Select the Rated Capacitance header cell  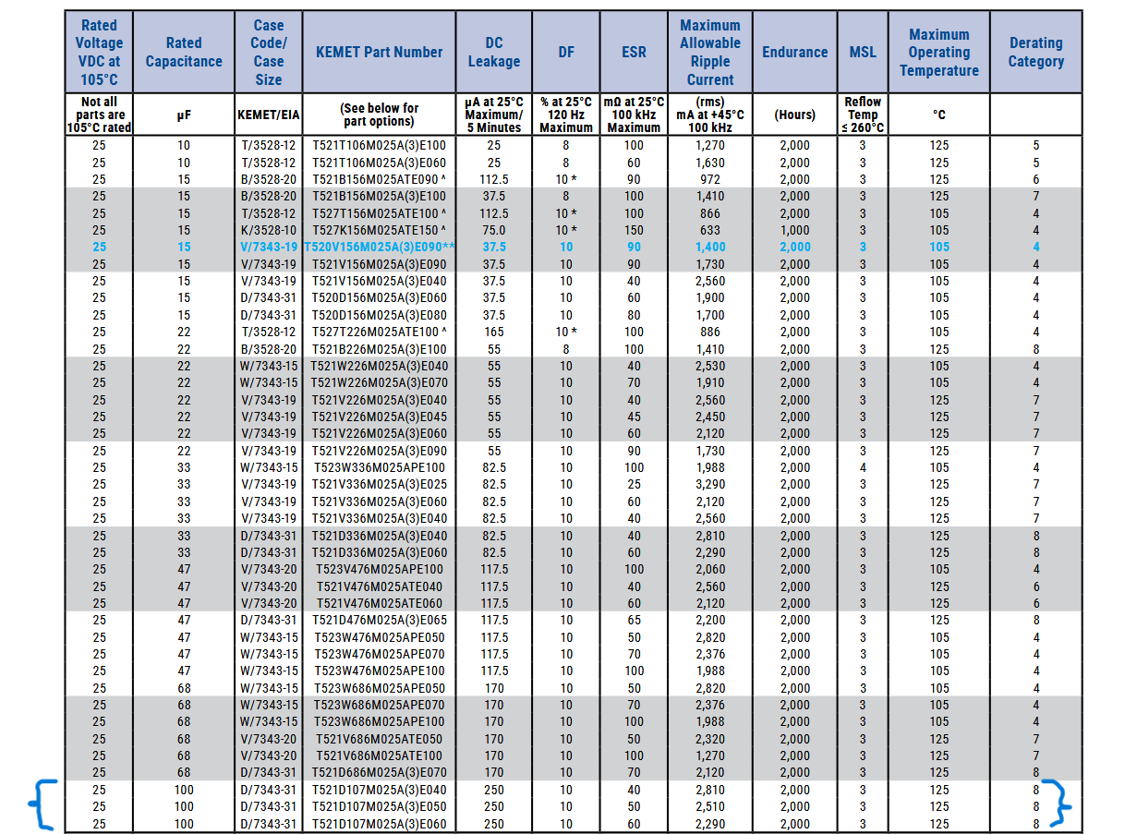184,53
